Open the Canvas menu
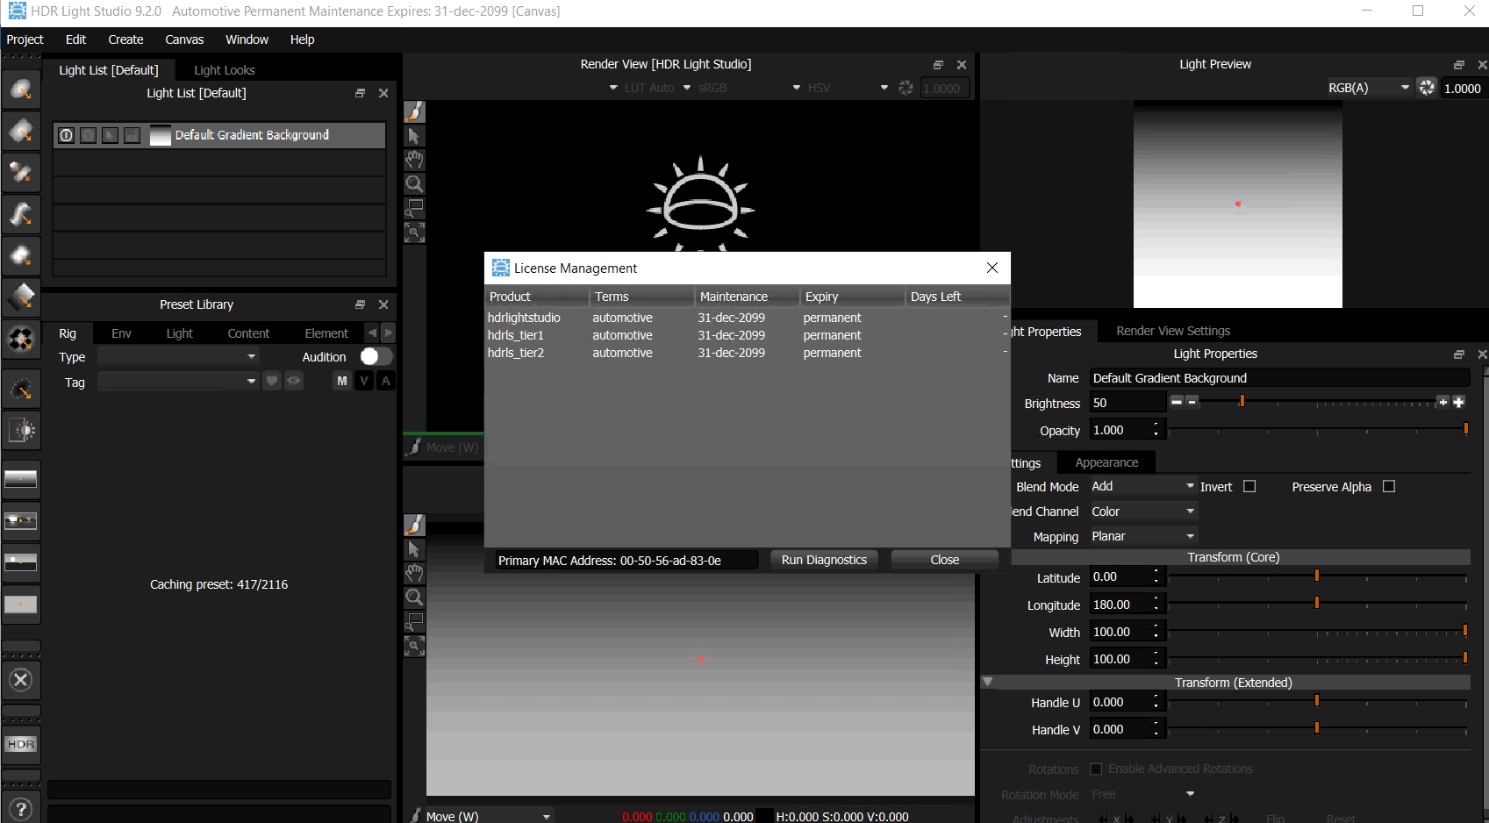 (x=184, y=39)
